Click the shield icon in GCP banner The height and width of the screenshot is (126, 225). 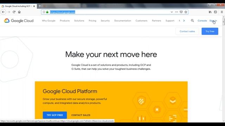[141, 100]
